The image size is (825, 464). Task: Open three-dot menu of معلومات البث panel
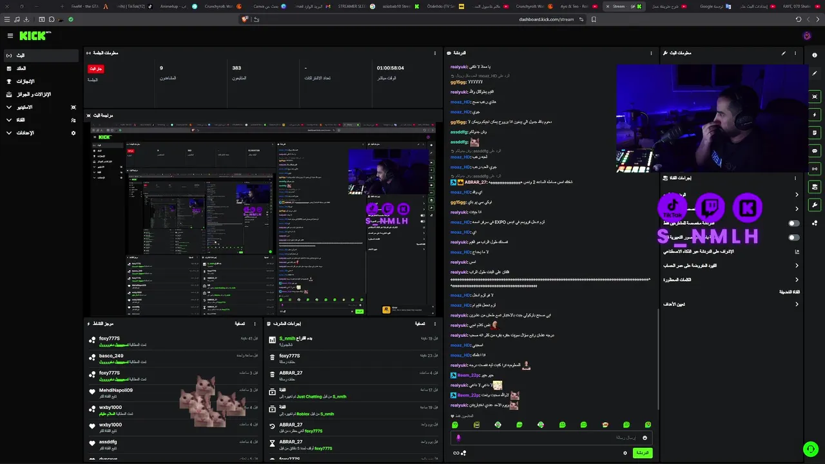tap(795, 53)
